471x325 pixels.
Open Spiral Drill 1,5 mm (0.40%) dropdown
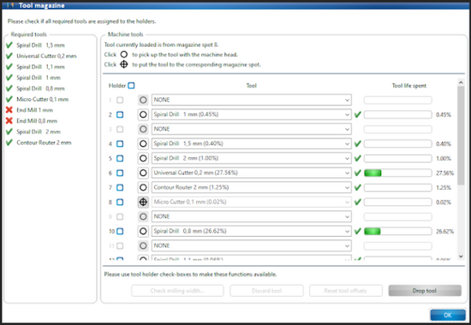(252, 144)
